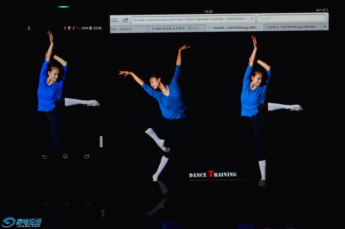
Task: Switch to the 1347615_1367905949.jpg tab
Action: pyautogui.click(x=292, y=28)
